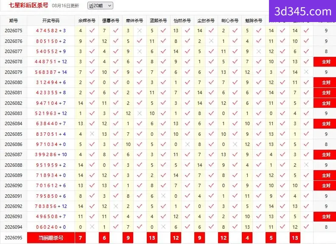Select the 开奖号码 column header
Viewport: 336px width, 244px height.
[51, 21]
